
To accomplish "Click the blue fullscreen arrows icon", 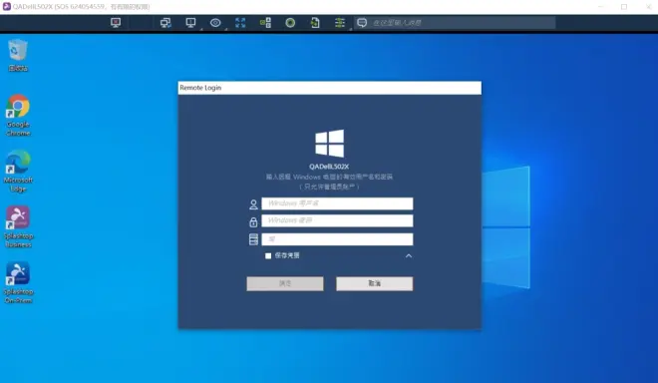I will (x=240, y=23).
